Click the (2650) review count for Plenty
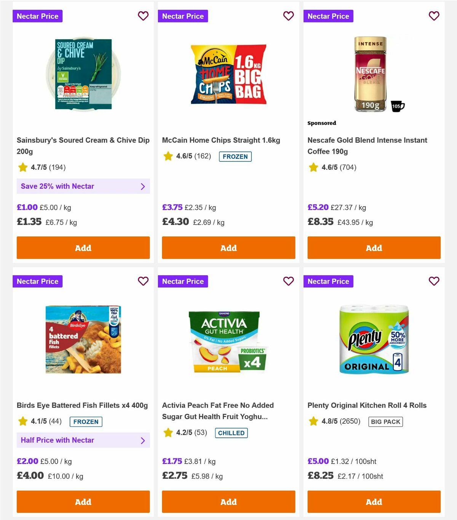Image resolution: width=457 pixels, height=520 pixels. pos(350,421)
